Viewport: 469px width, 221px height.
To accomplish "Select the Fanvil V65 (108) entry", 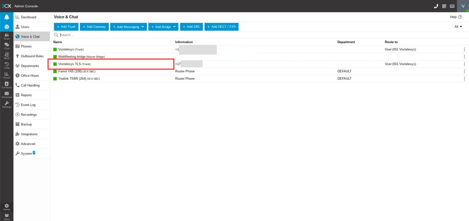I will (77, 71).
